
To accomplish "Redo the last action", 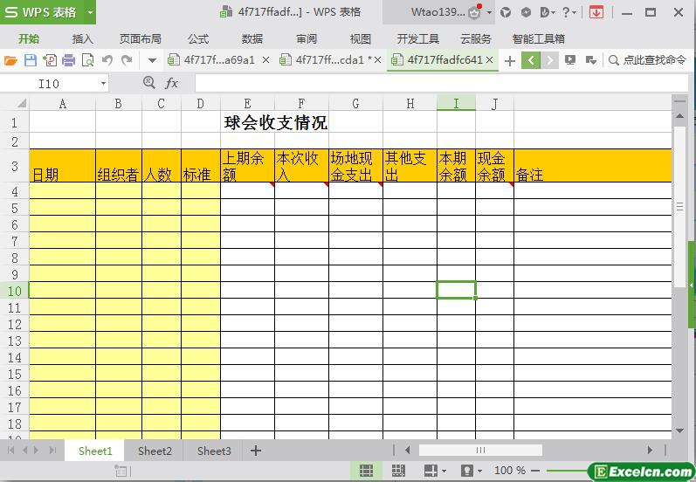I will 127,60.
